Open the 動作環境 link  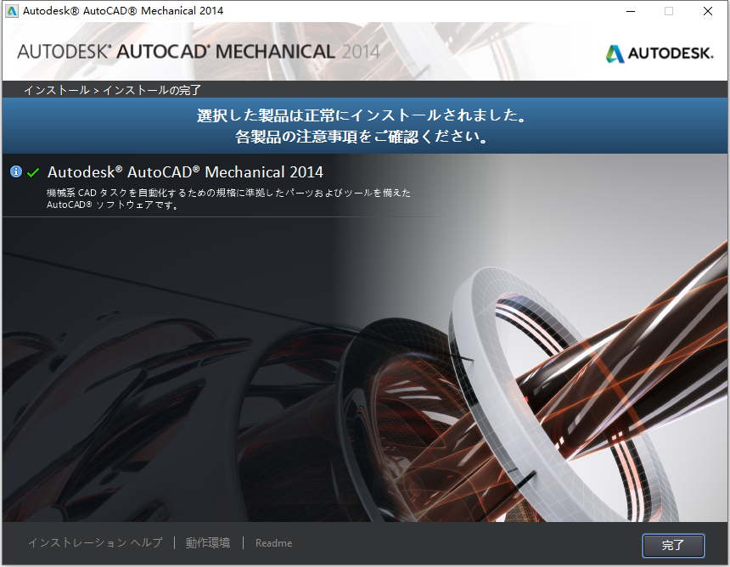(208, 542)
